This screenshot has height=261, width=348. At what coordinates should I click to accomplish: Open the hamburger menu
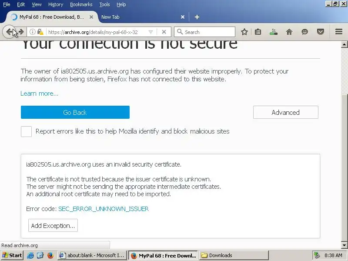pyautogui.click(x=339, y=32)
